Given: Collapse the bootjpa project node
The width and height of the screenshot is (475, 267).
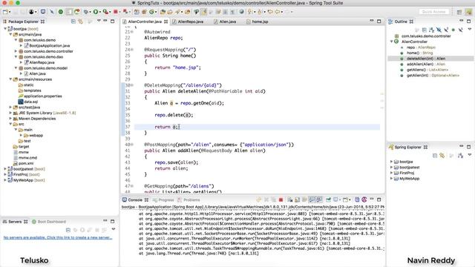Looking at the screenshot, I should point(5,29).
